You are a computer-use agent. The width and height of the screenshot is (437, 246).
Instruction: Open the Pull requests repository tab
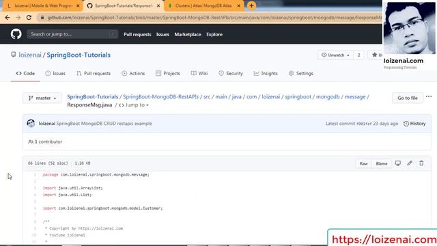[94, 73]
